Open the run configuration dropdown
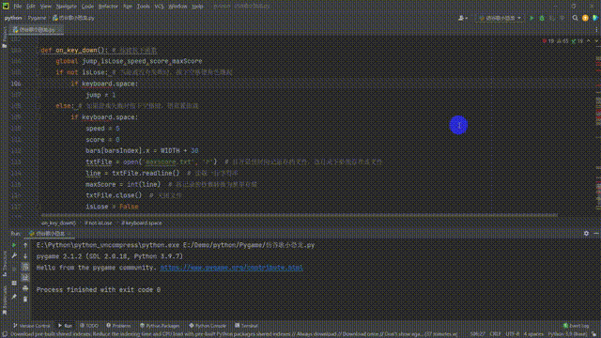This screenshot has height=338, width=601. pos(500,18)
